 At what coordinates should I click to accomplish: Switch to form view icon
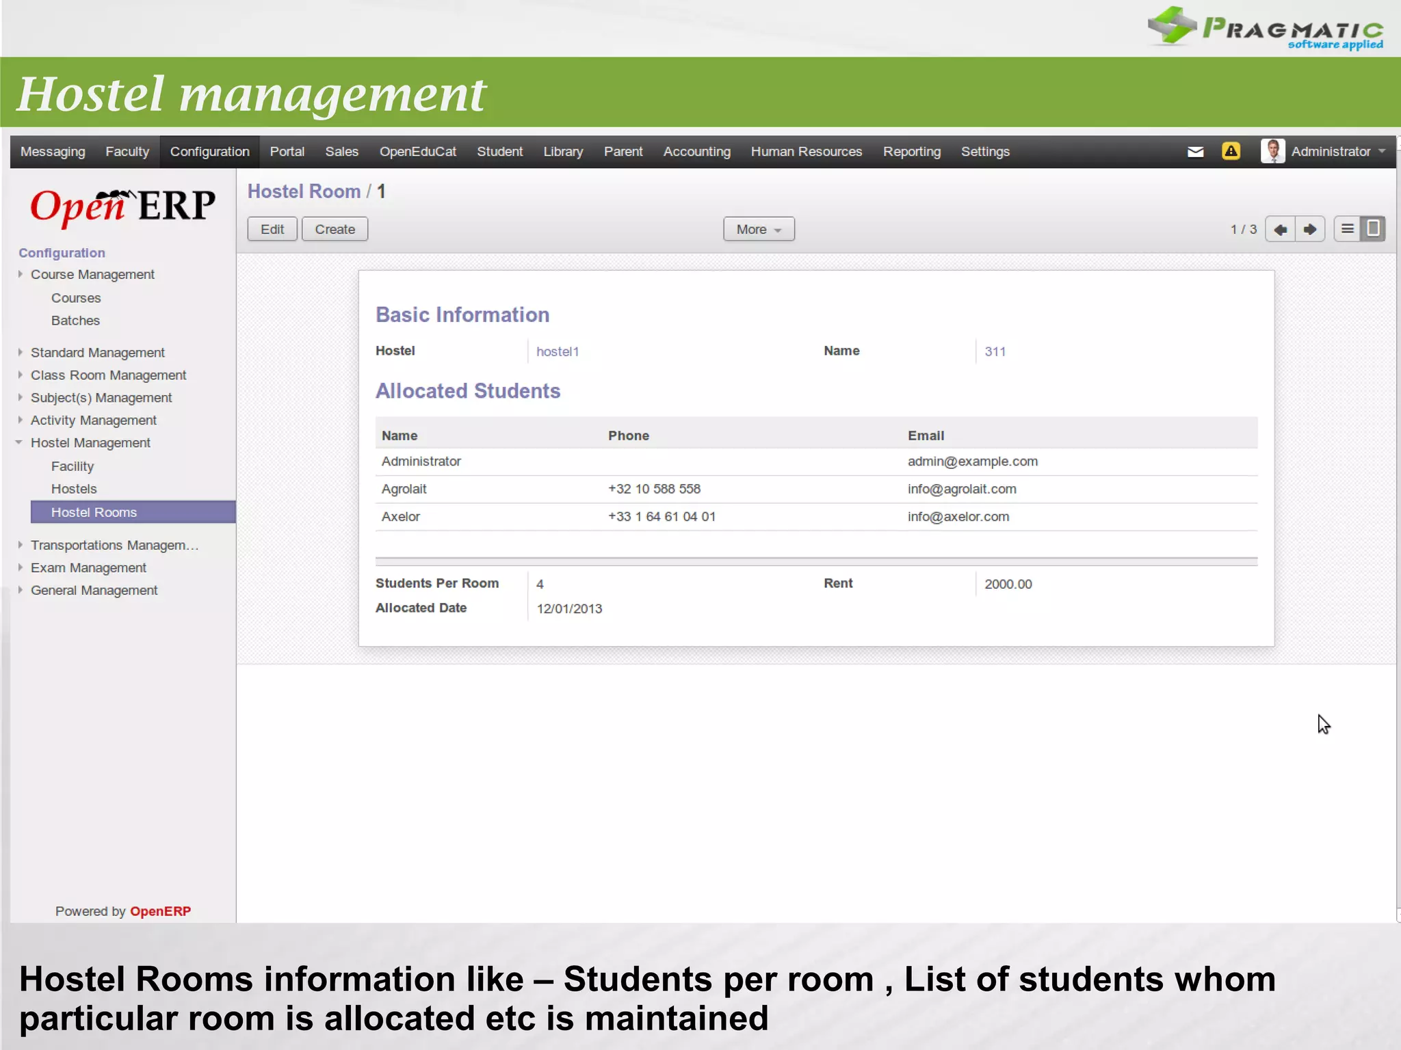coord(1373,229)
